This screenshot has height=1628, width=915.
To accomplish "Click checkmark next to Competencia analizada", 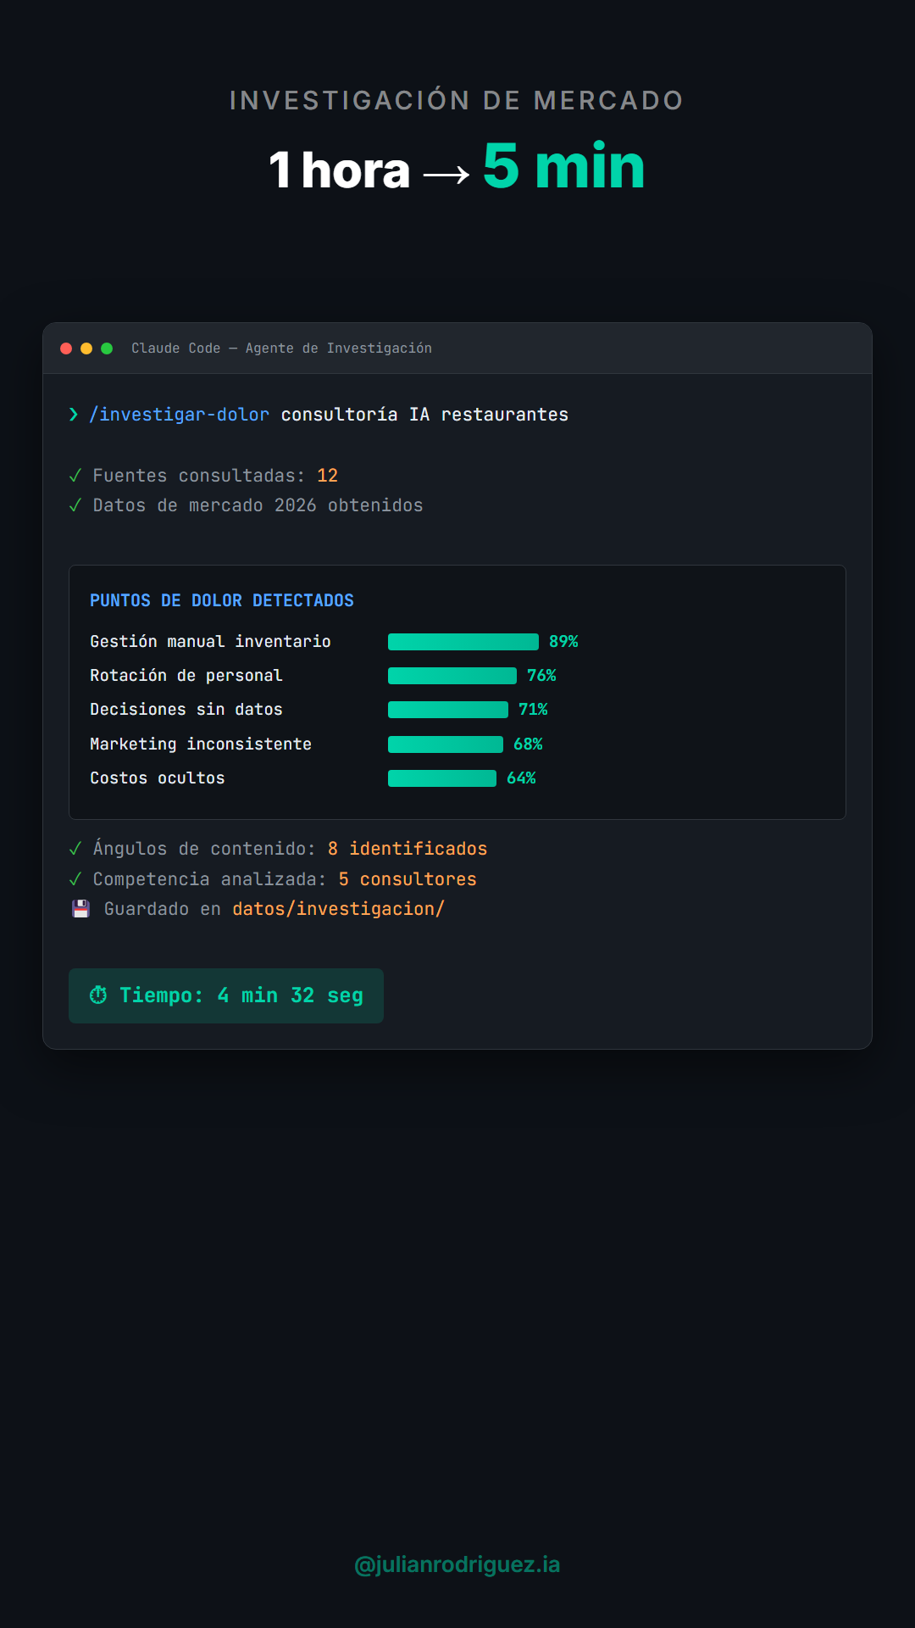I will (75, 879).
